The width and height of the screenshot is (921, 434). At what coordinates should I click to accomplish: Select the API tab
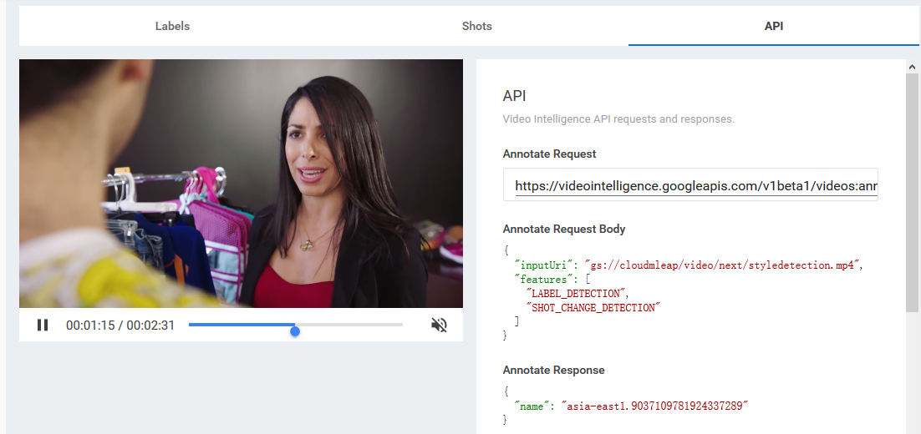click(x=774, y=27)
